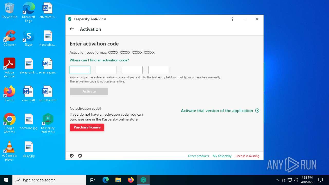Screen dimensions: 329x185
Task: Open the Windows Start menu
Action: [x=6, y=180]
